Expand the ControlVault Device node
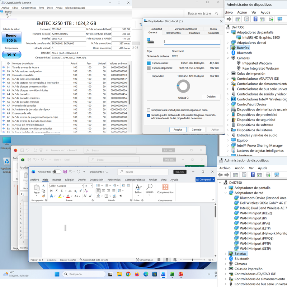Viewport: 287px width, 287px height. (x=228, y=104)
